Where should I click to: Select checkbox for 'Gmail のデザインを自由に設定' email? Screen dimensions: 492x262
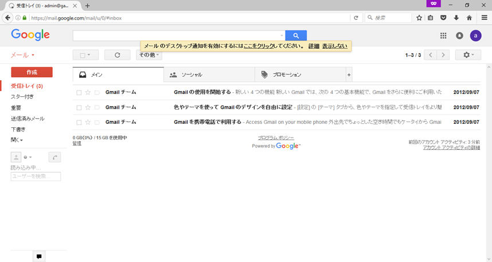79,108
